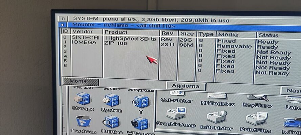Viewport: 301px width, 135px height.
Task: Click the Monta button
Action: (x=81, y=81)
